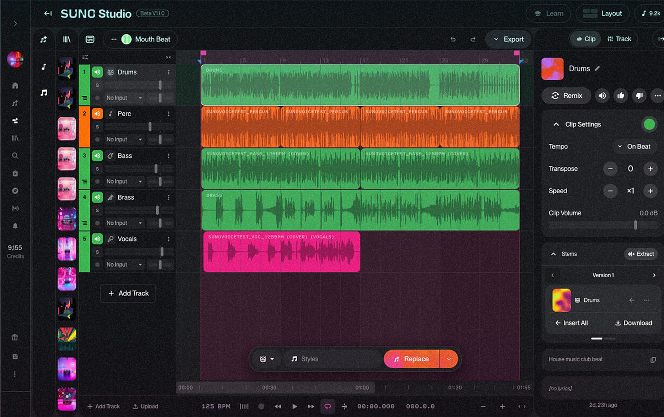Open more options beside Remix button
664x417 pixels.
pos(657,96)
